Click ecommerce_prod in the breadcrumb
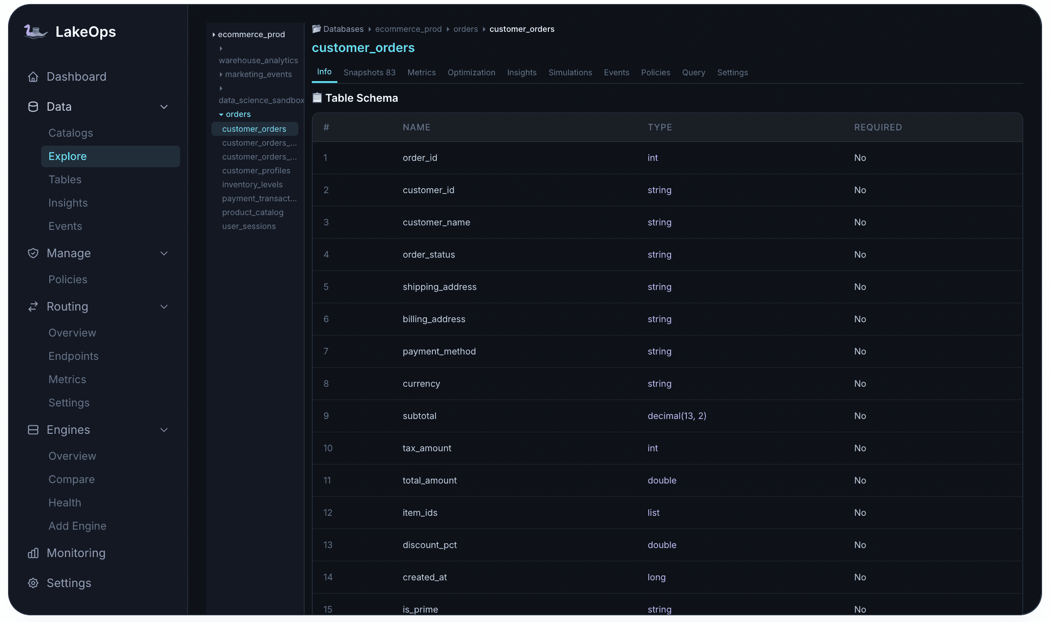 pos(408,29)
